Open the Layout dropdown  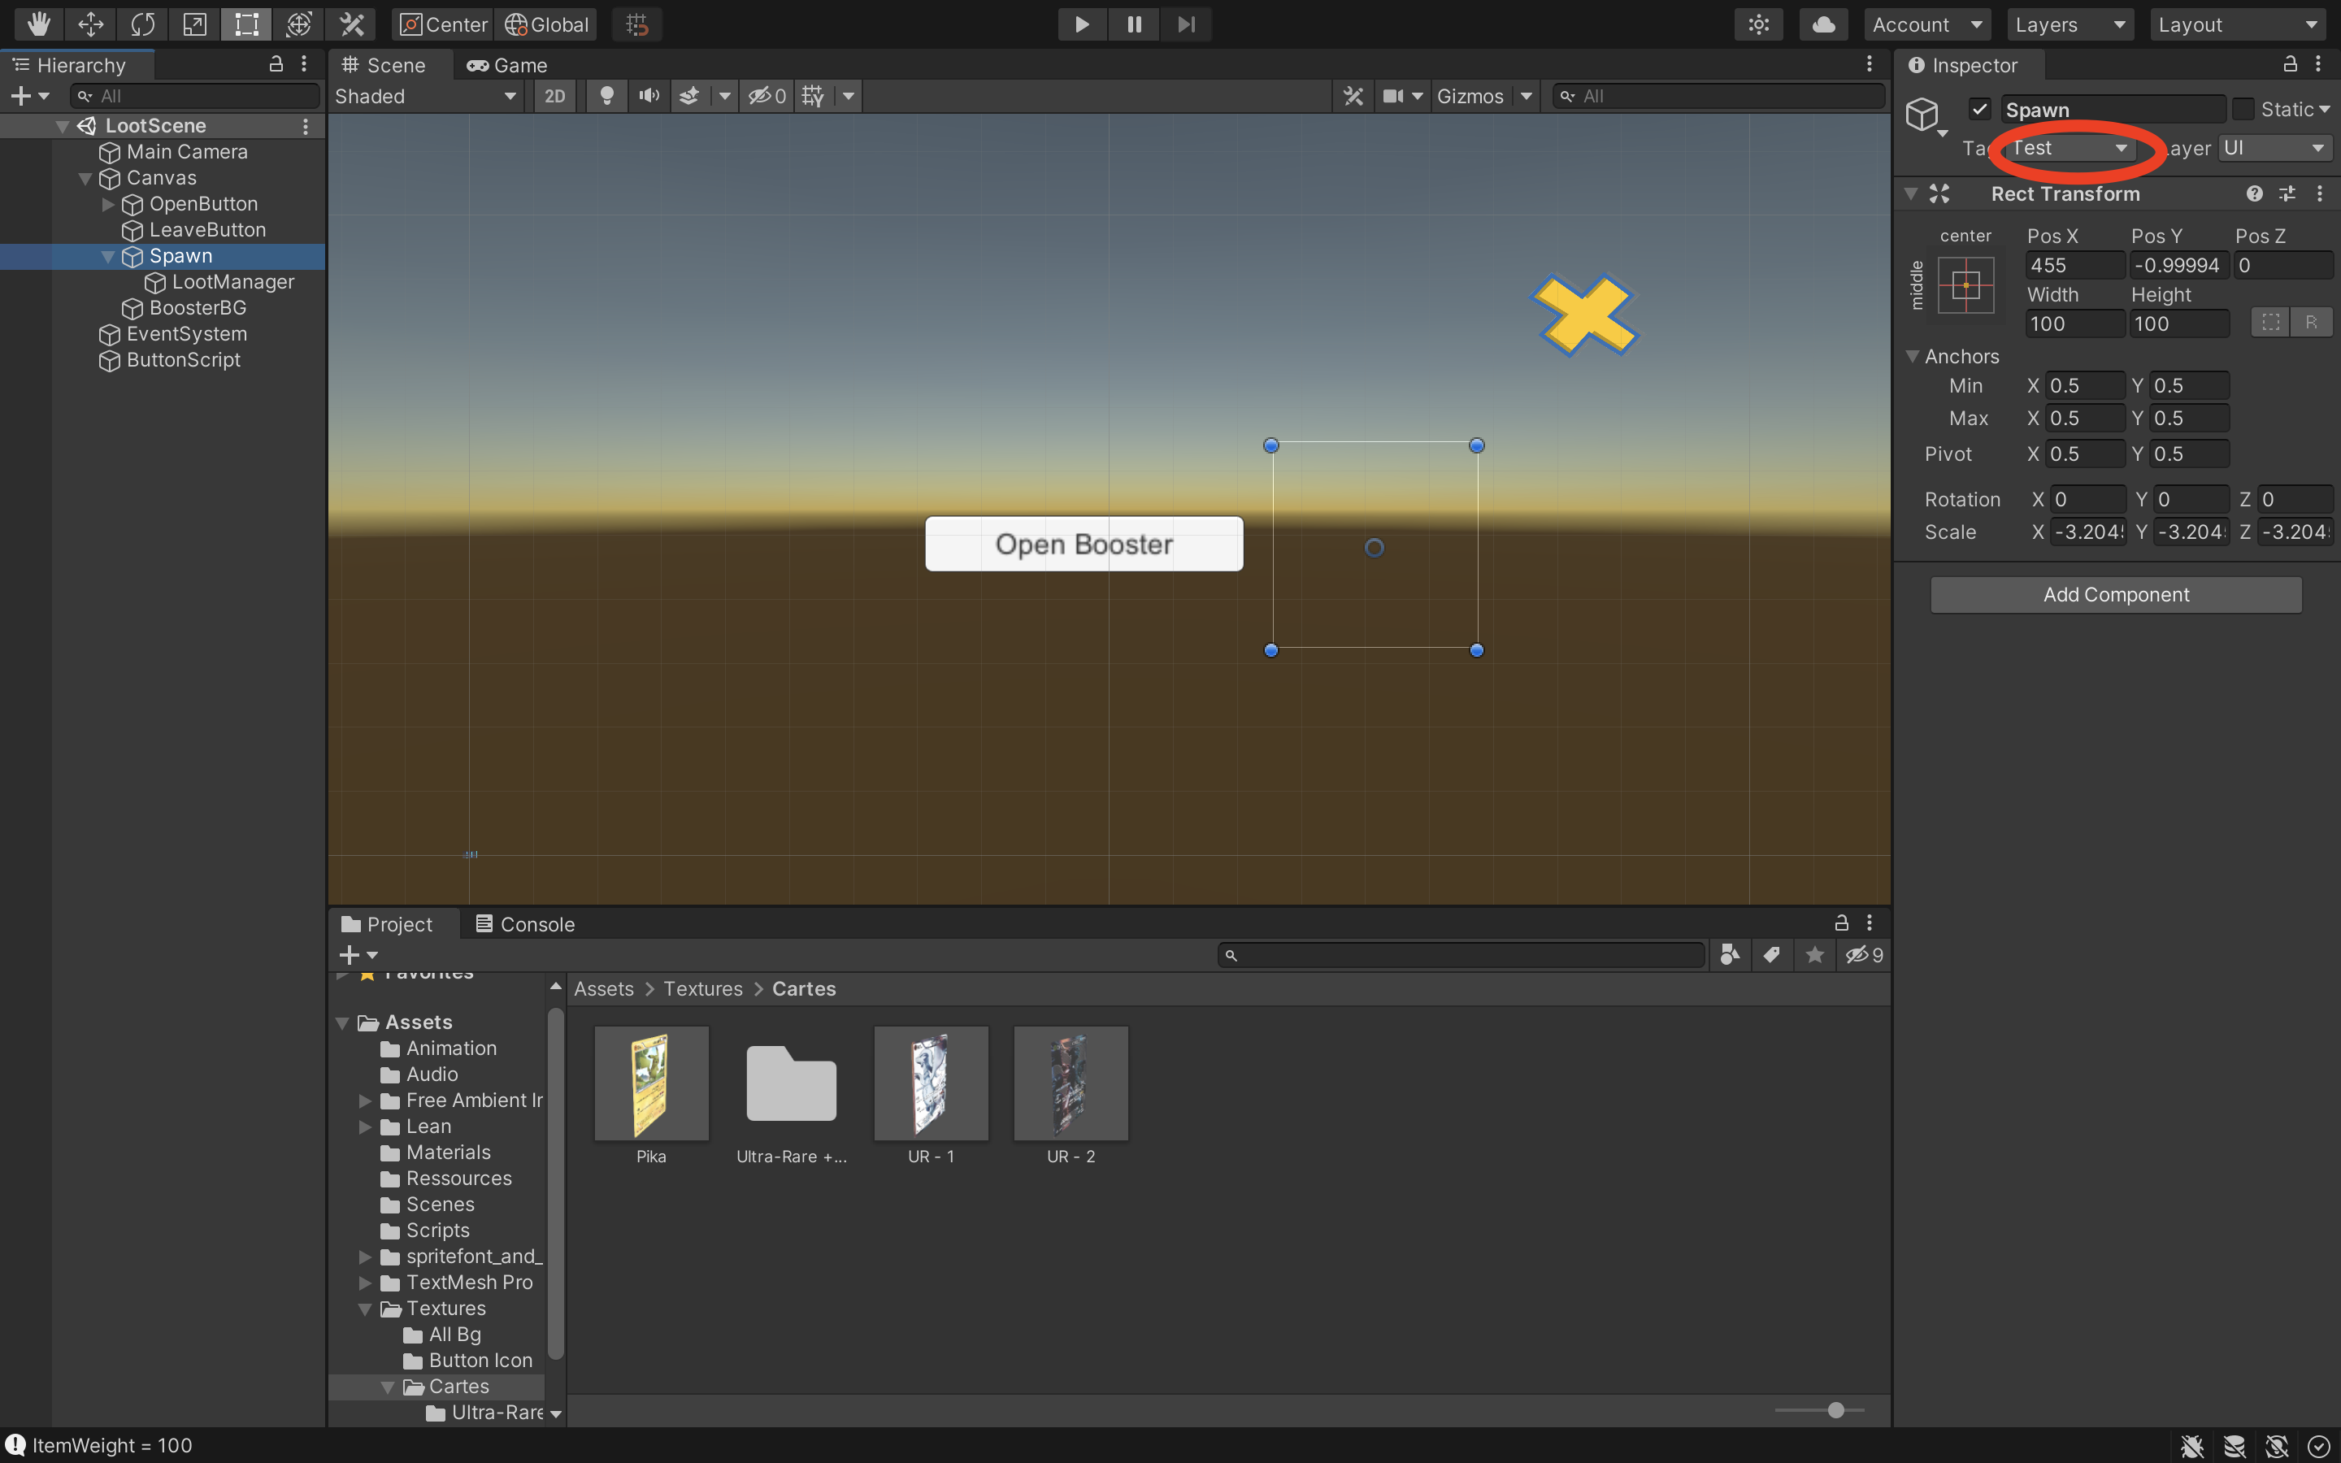coord(2239,24)
